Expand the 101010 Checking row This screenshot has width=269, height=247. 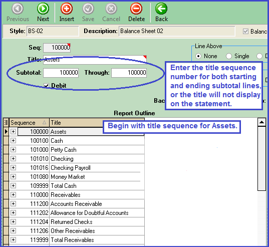click(13, 159)
